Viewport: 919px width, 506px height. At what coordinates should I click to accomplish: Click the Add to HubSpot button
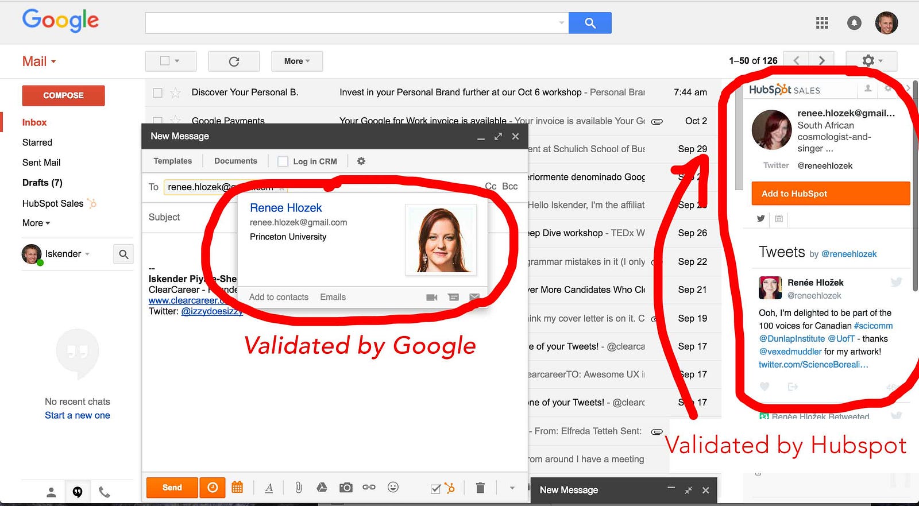(831, 194)
